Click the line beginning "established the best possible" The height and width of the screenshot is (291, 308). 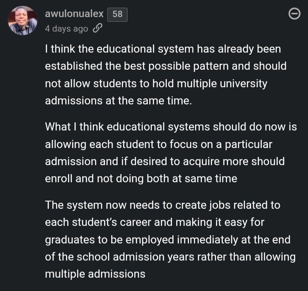(x=166, y=66)
